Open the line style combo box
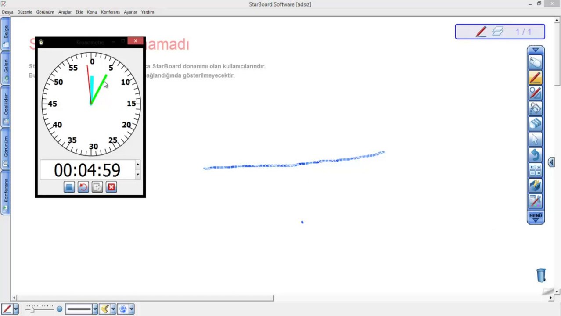The image size is (561, 316). click(x=82, y=309)
